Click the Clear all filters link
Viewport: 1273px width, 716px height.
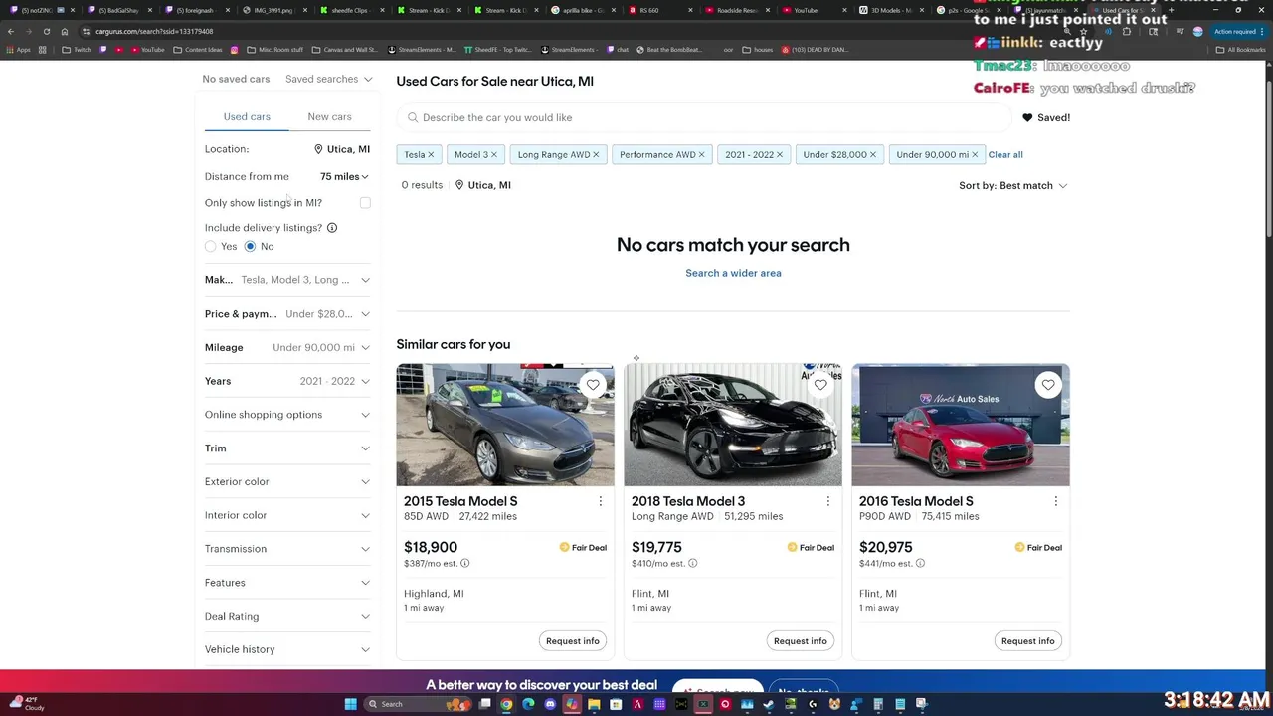pyautogui.click(x=1005, y=155)
